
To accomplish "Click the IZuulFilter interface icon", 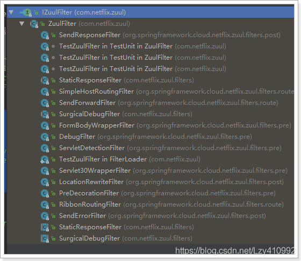I will coord(27,12).
